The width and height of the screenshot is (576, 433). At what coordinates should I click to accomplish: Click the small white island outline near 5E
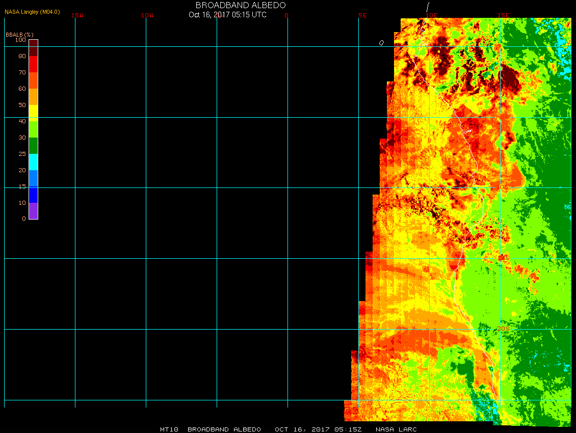point(381,43)
